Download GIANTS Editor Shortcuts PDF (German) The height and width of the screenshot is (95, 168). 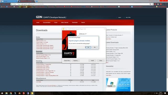tap(45, 47)
